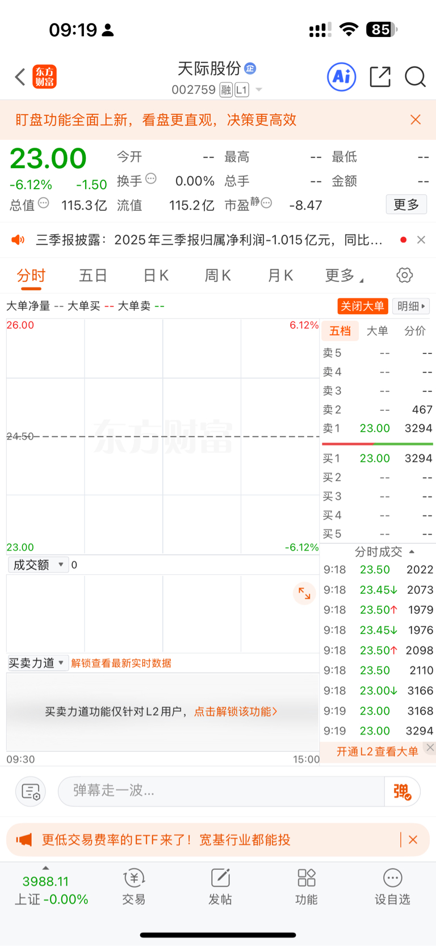Collapse the 分时成交 arrow
This screenshot has width=436, height=946.
[x=412, y=552]
